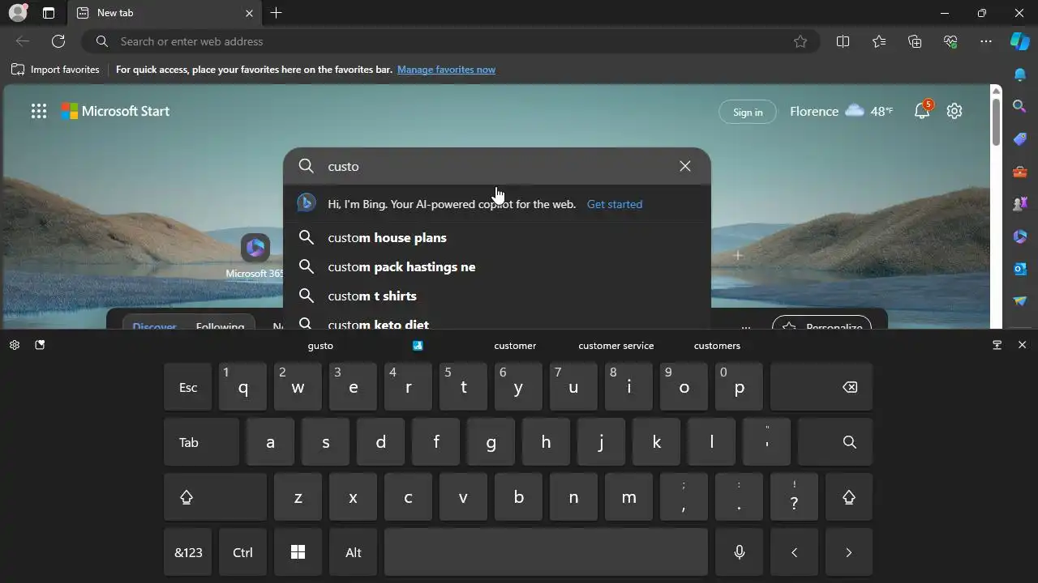This screenshot has width=1038, height=583.
Task: Tap the Tab key
Action: (x=201, y=442)
